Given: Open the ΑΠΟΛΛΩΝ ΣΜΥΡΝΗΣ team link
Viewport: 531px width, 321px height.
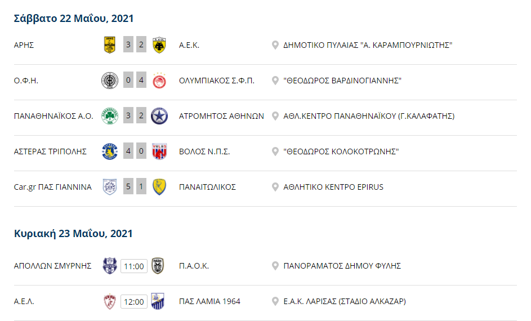Looking at the screenshot, I should point(52,266).
